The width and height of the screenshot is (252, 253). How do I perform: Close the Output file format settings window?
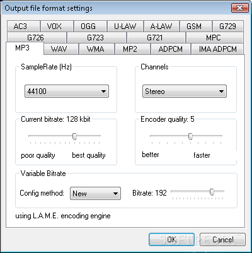(239, 8)
